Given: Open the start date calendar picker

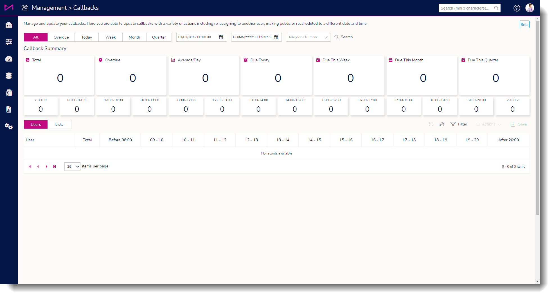Looking at the screenshot, I should [221, 37].
